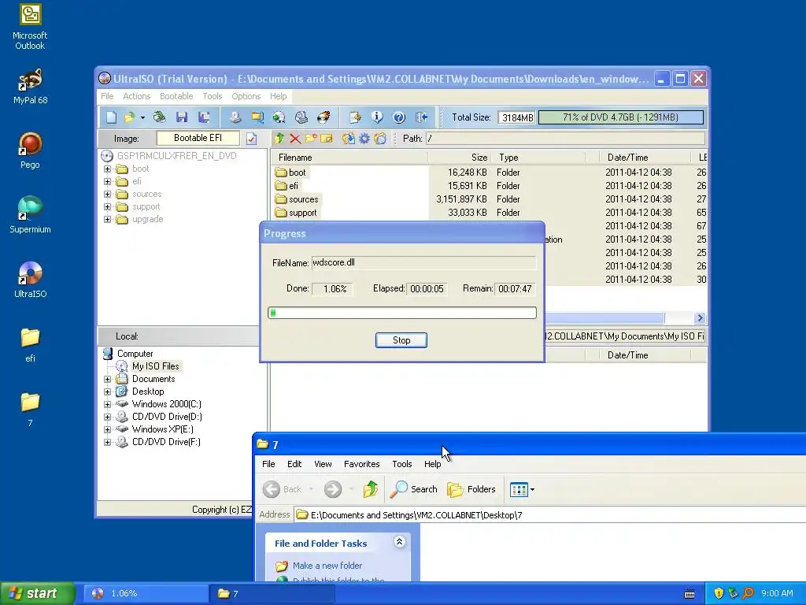Click the Convert image format icon

click(257, 117)
